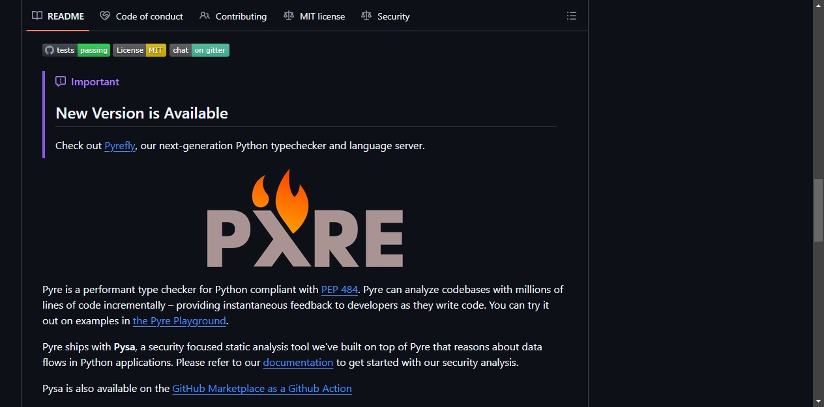Viewport: 824px width, 407px height.
Task: Open the Contributing tab
Action: pos(233,16)
